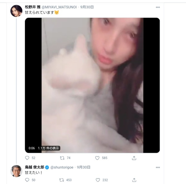Image resolution: width=186 pixels, height=184 pixels.
Task: Open 松野井 雅 profile avatar
Action: pyautogui.click(x=16, y=11)
